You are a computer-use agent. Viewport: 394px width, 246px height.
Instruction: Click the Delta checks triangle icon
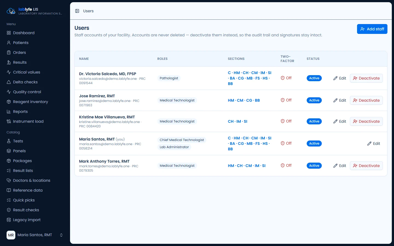pos(9,82)
